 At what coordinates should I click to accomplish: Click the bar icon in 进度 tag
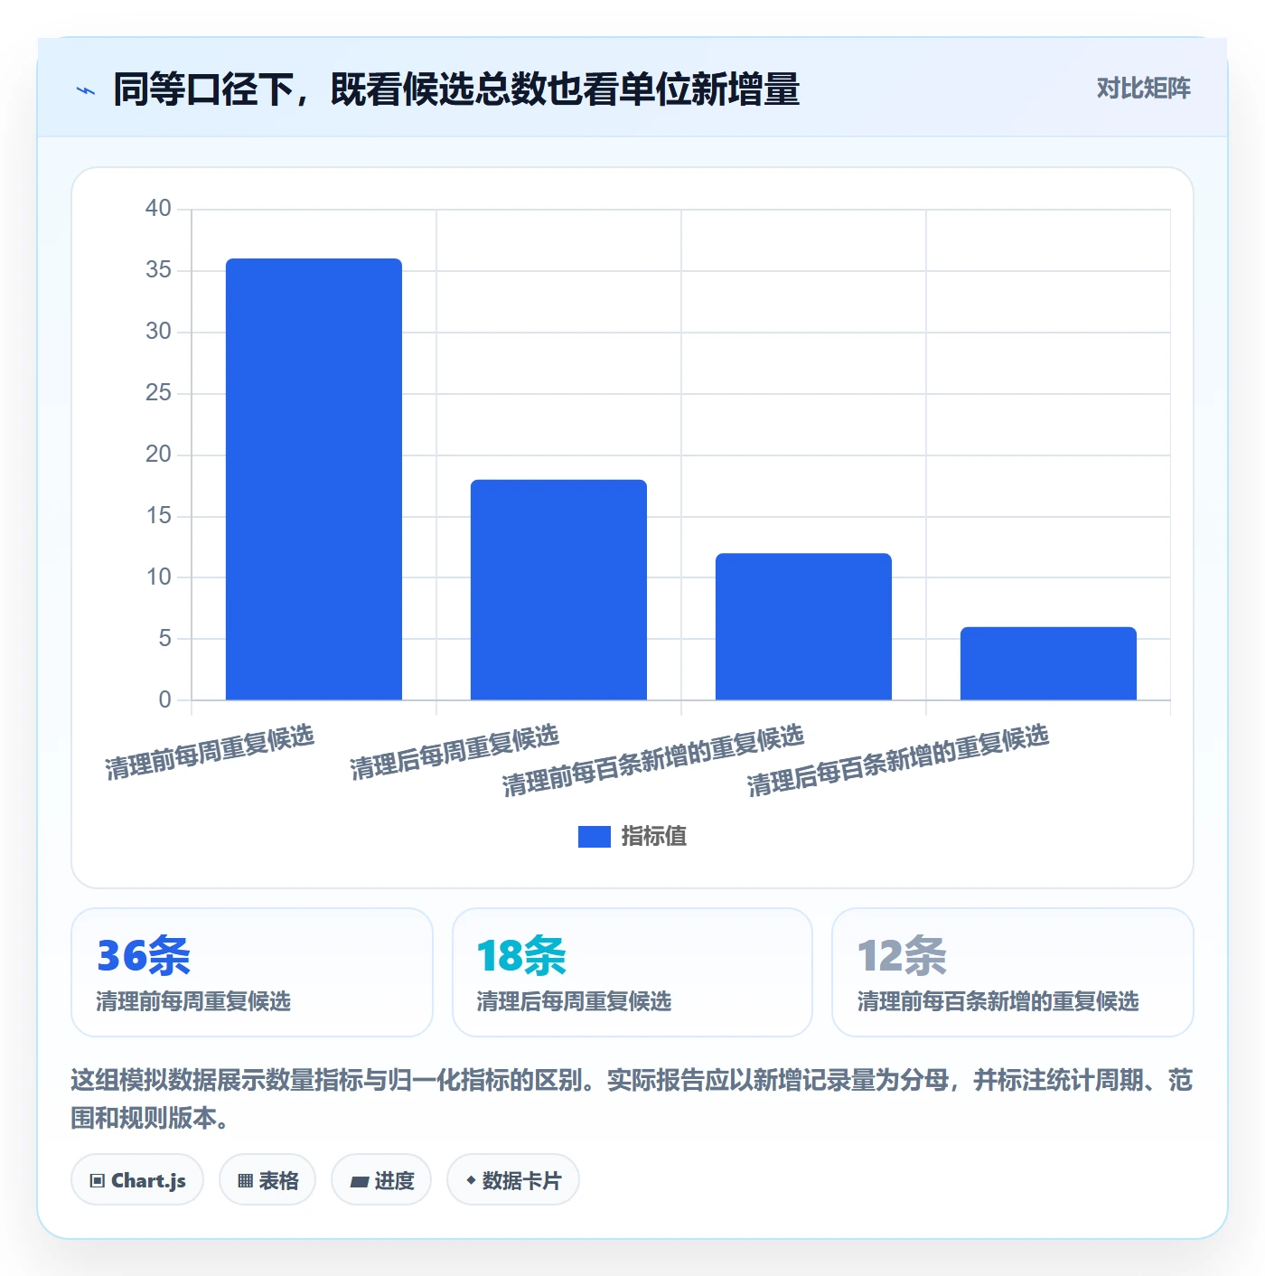360,1181
